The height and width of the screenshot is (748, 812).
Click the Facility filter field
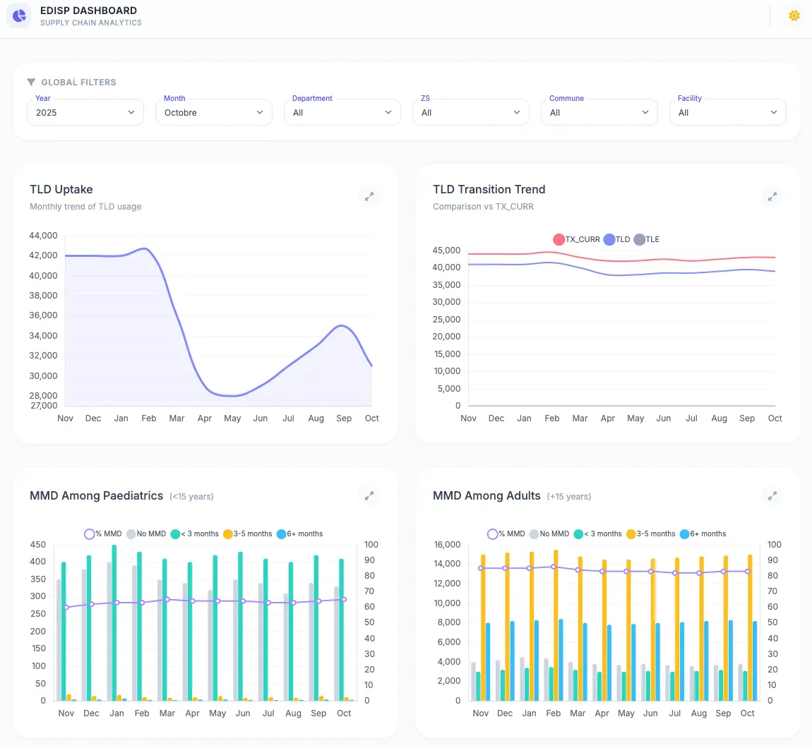point(727,112)
